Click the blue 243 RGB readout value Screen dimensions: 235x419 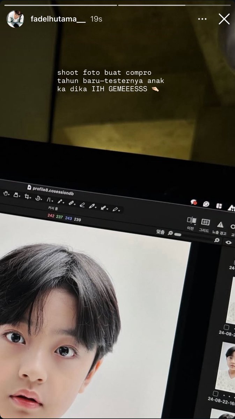pos(68,218)
